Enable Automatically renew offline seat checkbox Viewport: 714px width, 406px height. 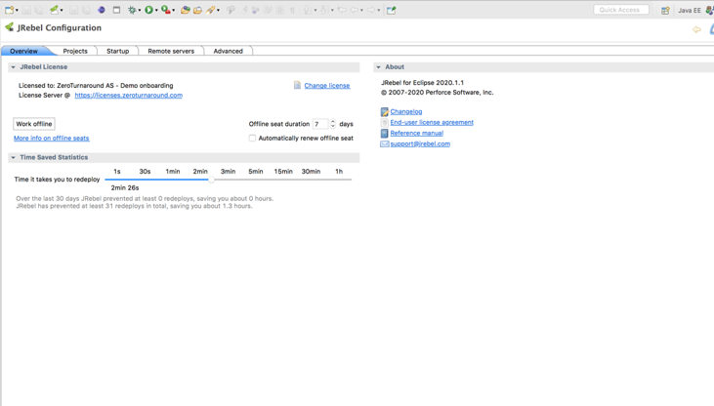tap(252, 138)
